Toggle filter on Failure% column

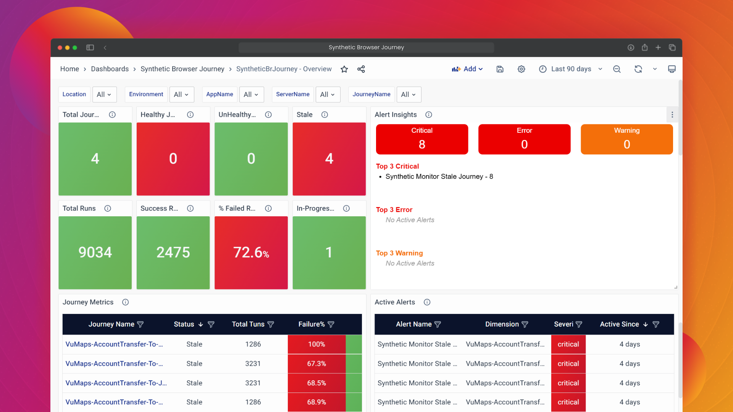(331, 324)
